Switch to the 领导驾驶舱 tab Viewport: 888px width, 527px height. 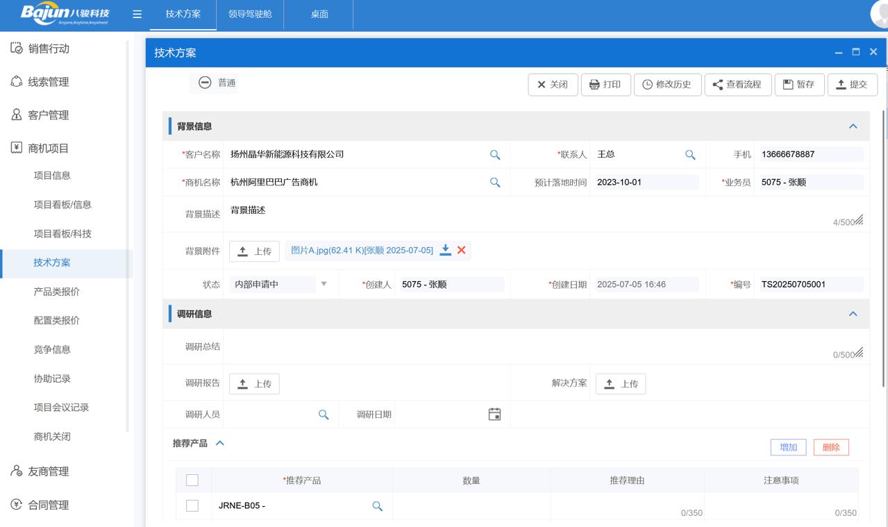(249, 14)
